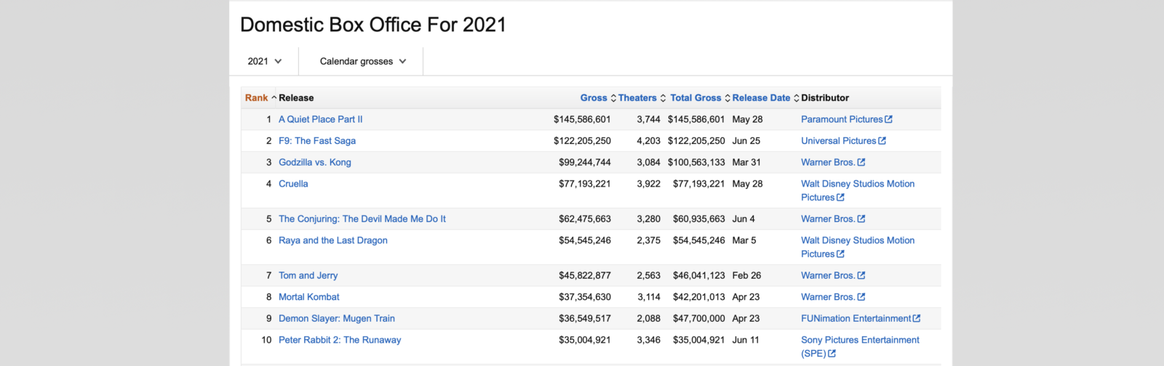The width and height of the screenshot is (1164, 366).
Task: Open Demon Slayer: Mugen Train link
Action: (337, 318)
